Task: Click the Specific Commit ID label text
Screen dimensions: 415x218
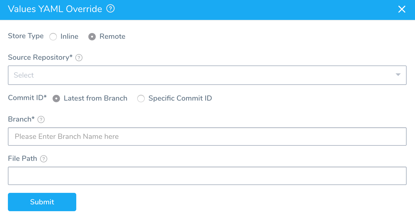Action: [180, 98]
